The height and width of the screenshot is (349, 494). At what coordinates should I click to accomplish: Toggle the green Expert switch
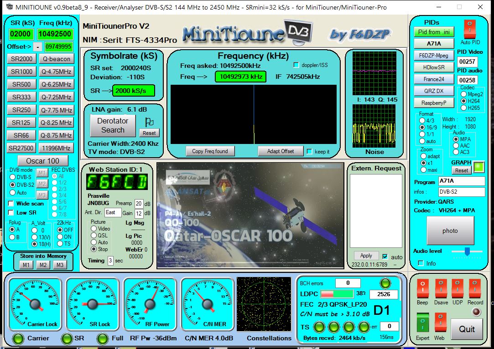[x=422, y=323]
